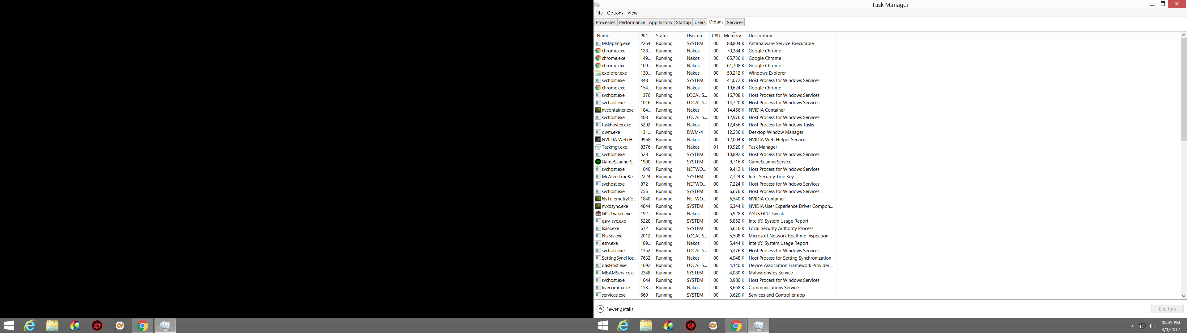Select the MBAMService process row
The image size is (1187, 333).
(x=715, y=273)
